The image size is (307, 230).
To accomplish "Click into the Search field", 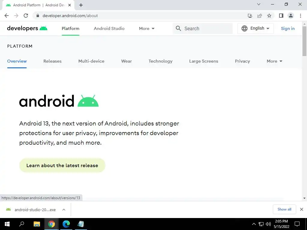I will (x=203, y=28).
